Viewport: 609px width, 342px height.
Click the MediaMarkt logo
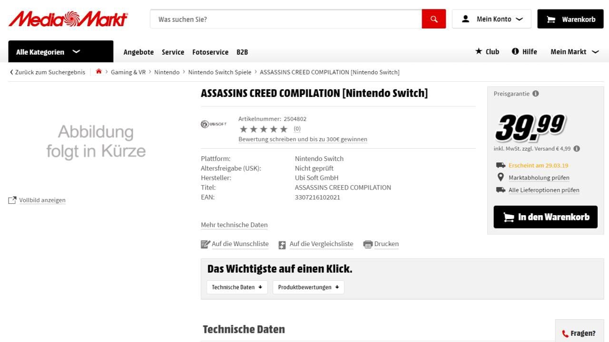(68, 19)
